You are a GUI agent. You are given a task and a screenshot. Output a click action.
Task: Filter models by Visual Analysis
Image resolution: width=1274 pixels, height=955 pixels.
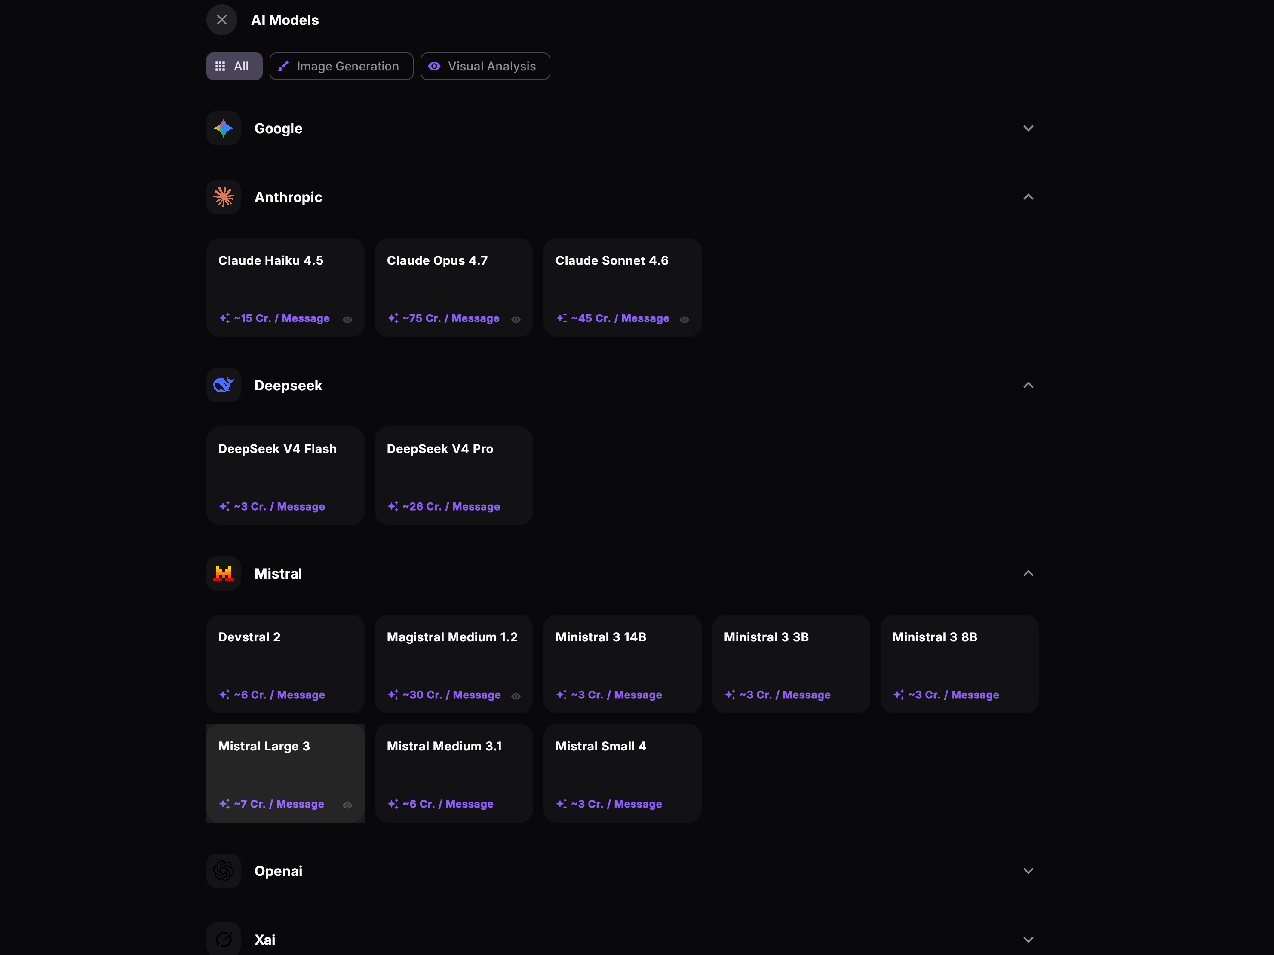tap(485, 66)
